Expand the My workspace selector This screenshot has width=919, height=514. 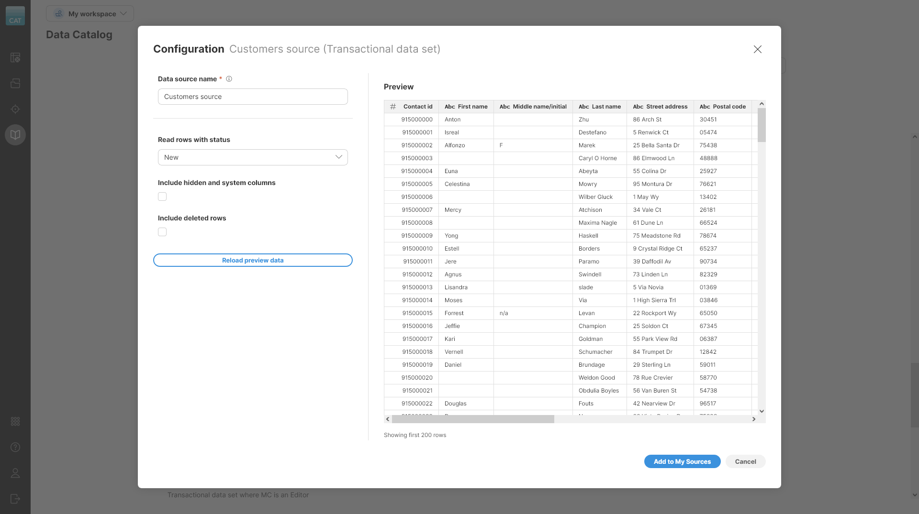(x=90, y=13)
